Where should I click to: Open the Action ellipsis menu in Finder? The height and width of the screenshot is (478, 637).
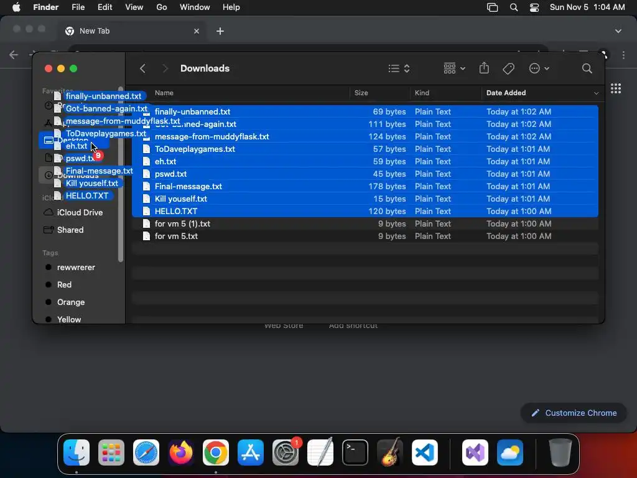tap(539, 68)
